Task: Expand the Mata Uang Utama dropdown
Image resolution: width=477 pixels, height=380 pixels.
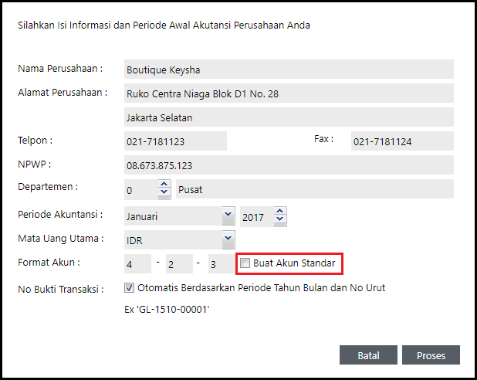Action: click(x=227, y=239)
